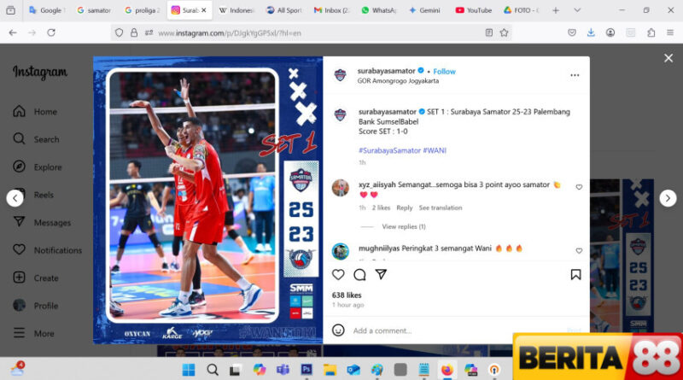The width and height of the screenshot is (683, 380).
Task: Share the post via paper plane icon
Action: (381, 274)
